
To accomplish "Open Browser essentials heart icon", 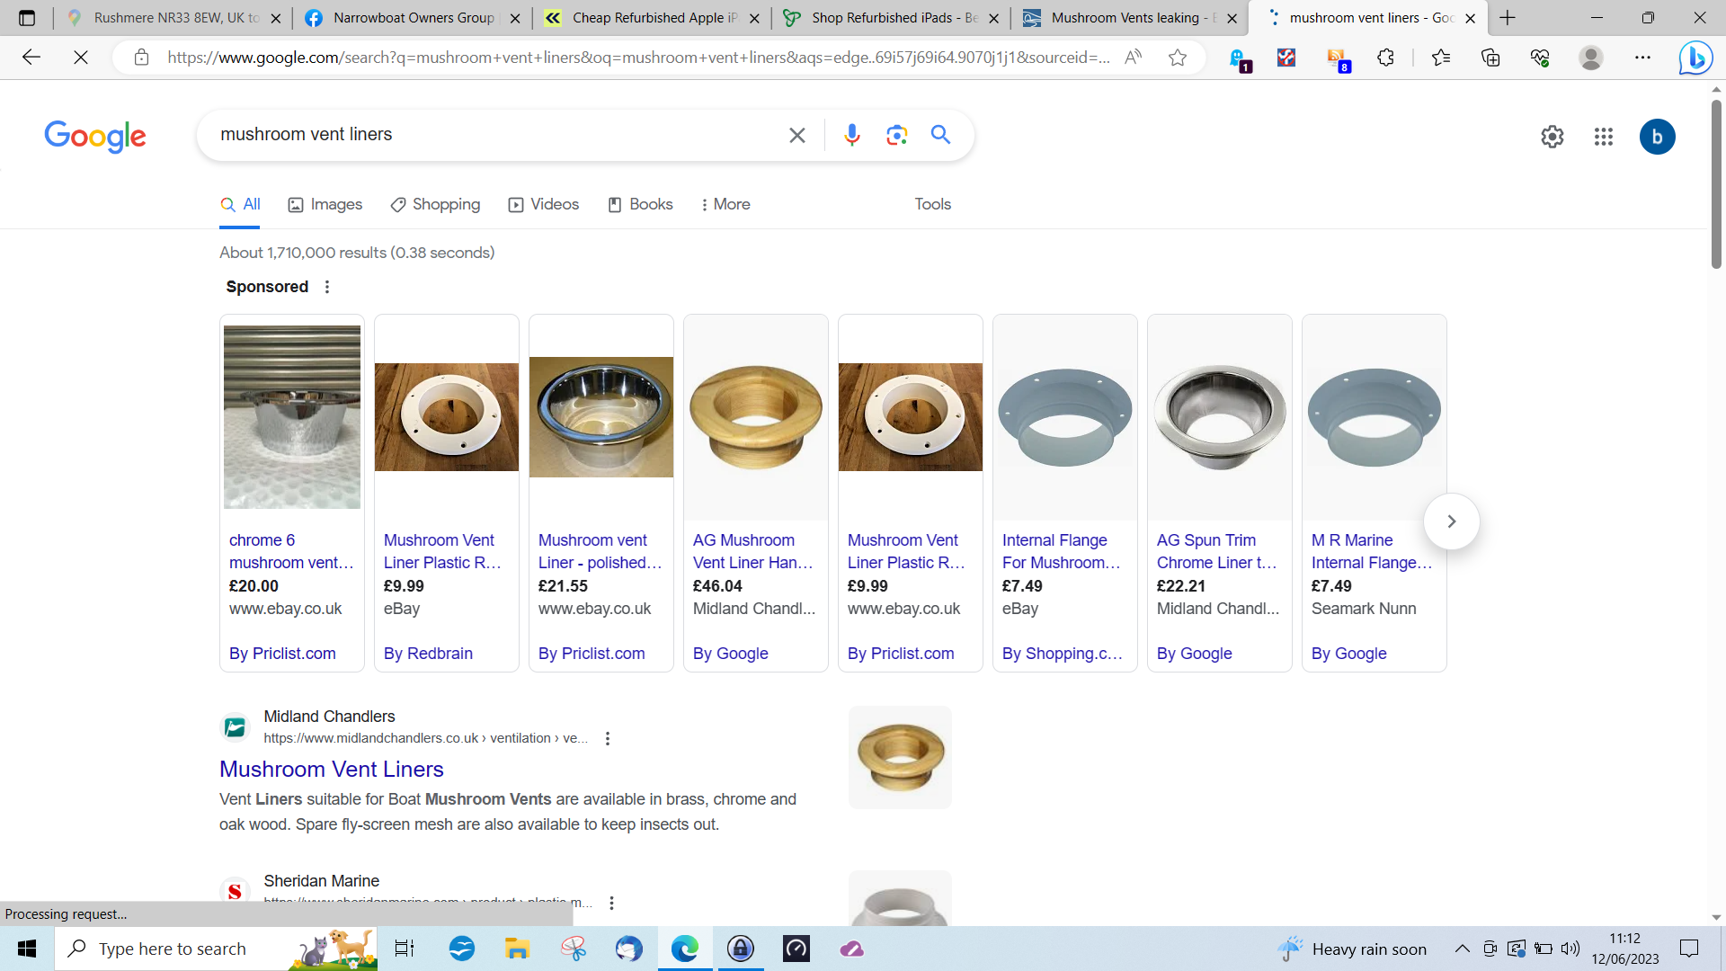I will click(x=1540, y=58).
